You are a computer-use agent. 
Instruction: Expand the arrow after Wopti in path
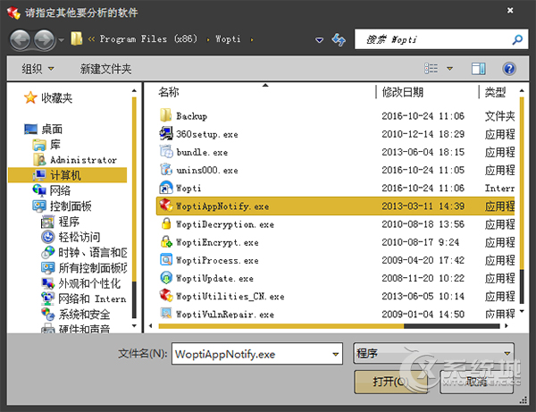[252, 39]
